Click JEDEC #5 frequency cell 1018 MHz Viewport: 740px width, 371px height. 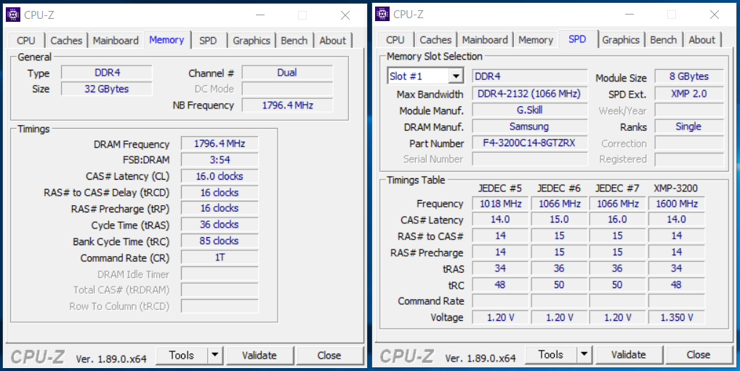tap(500, 204)
